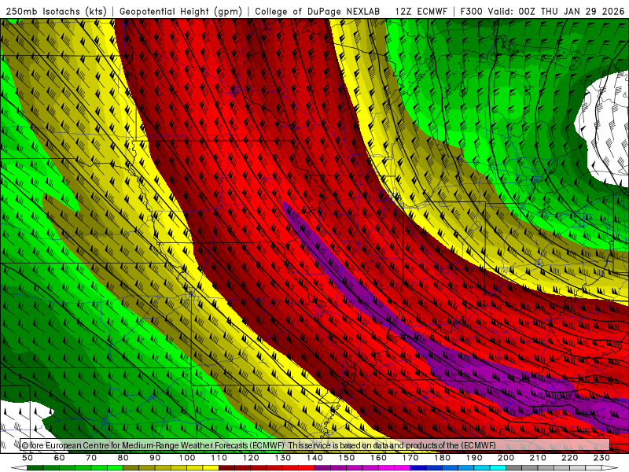629x472 pixels.
Task: Click the "250mb Isotachs (kts)" title text
Action: (x=57, y=11)
